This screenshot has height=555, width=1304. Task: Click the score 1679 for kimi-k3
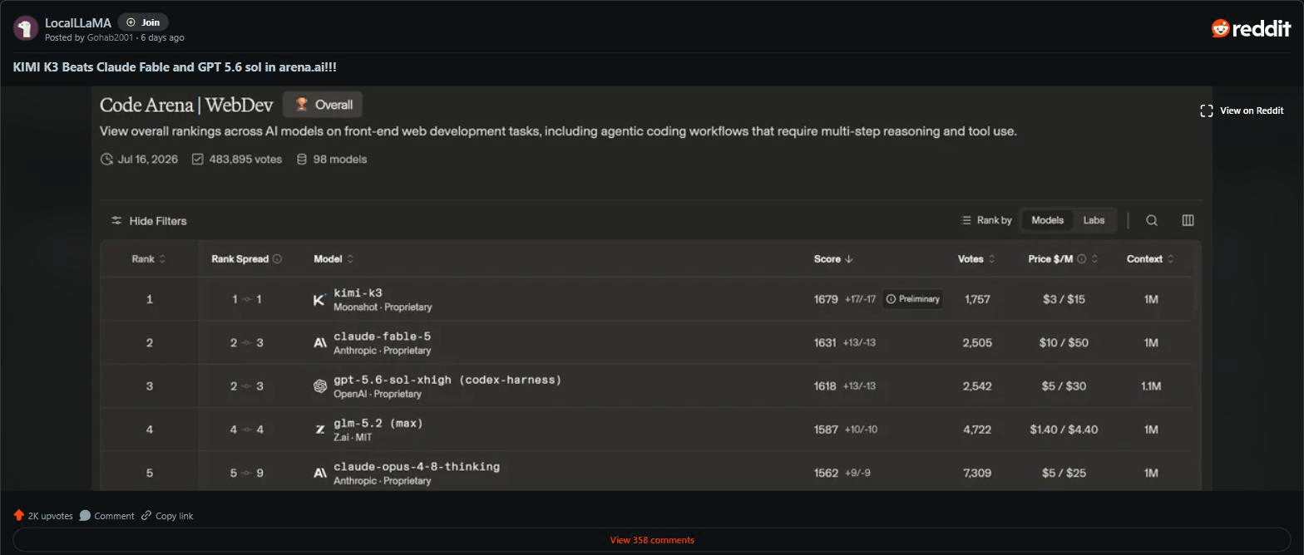(x=826, y=299)
